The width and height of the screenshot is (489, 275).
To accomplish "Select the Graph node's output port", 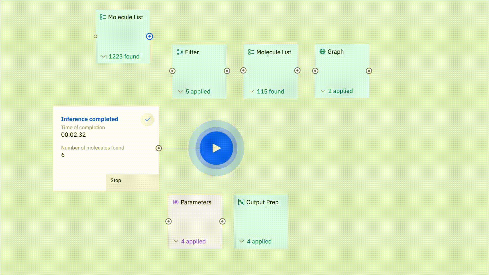I will tap(369, 71).
